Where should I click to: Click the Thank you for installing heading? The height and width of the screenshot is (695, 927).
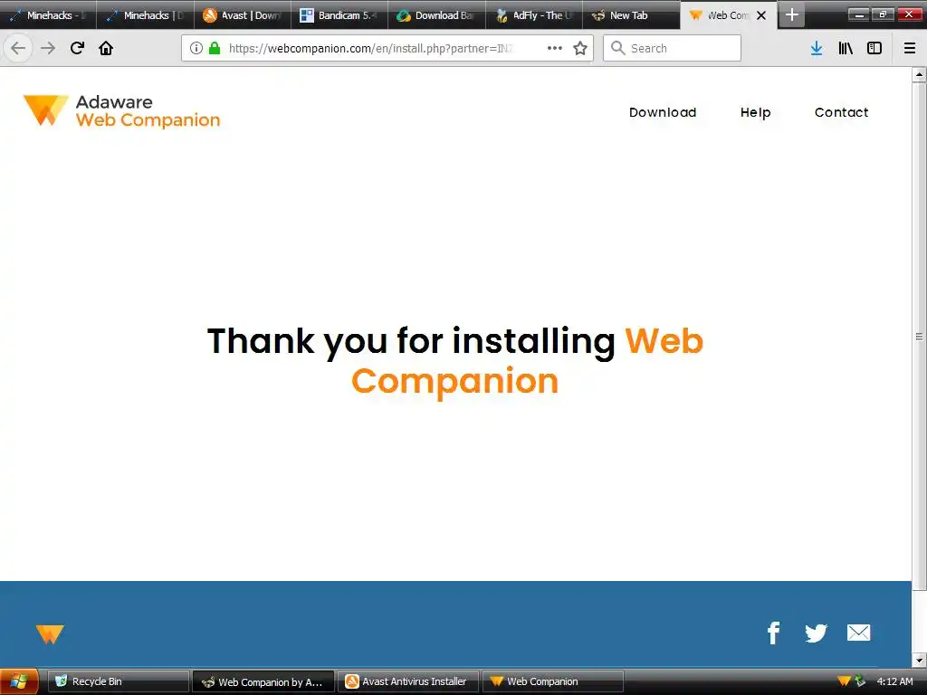(454, 360)
